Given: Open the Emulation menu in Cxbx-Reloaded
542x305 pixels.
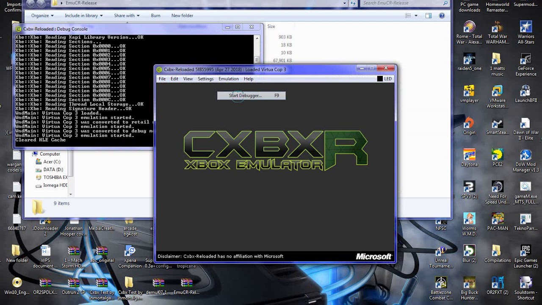Looking at the screenshot, I should pos(229,79).
